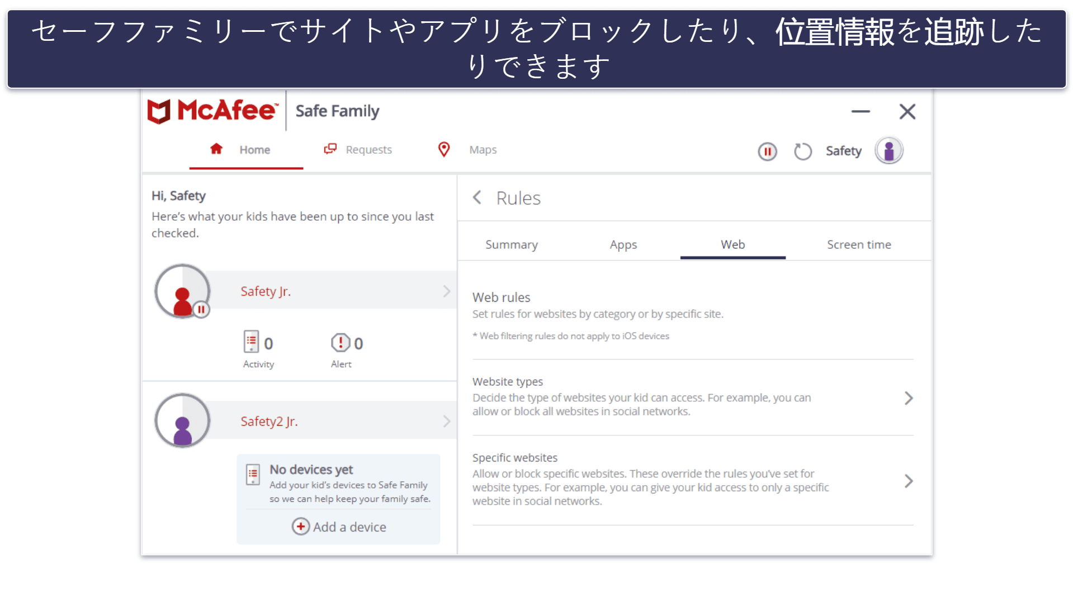Viewport: 1073px width, 603px height.
Task: Click the Hi, Safety greeting
Action: [178, 196]
